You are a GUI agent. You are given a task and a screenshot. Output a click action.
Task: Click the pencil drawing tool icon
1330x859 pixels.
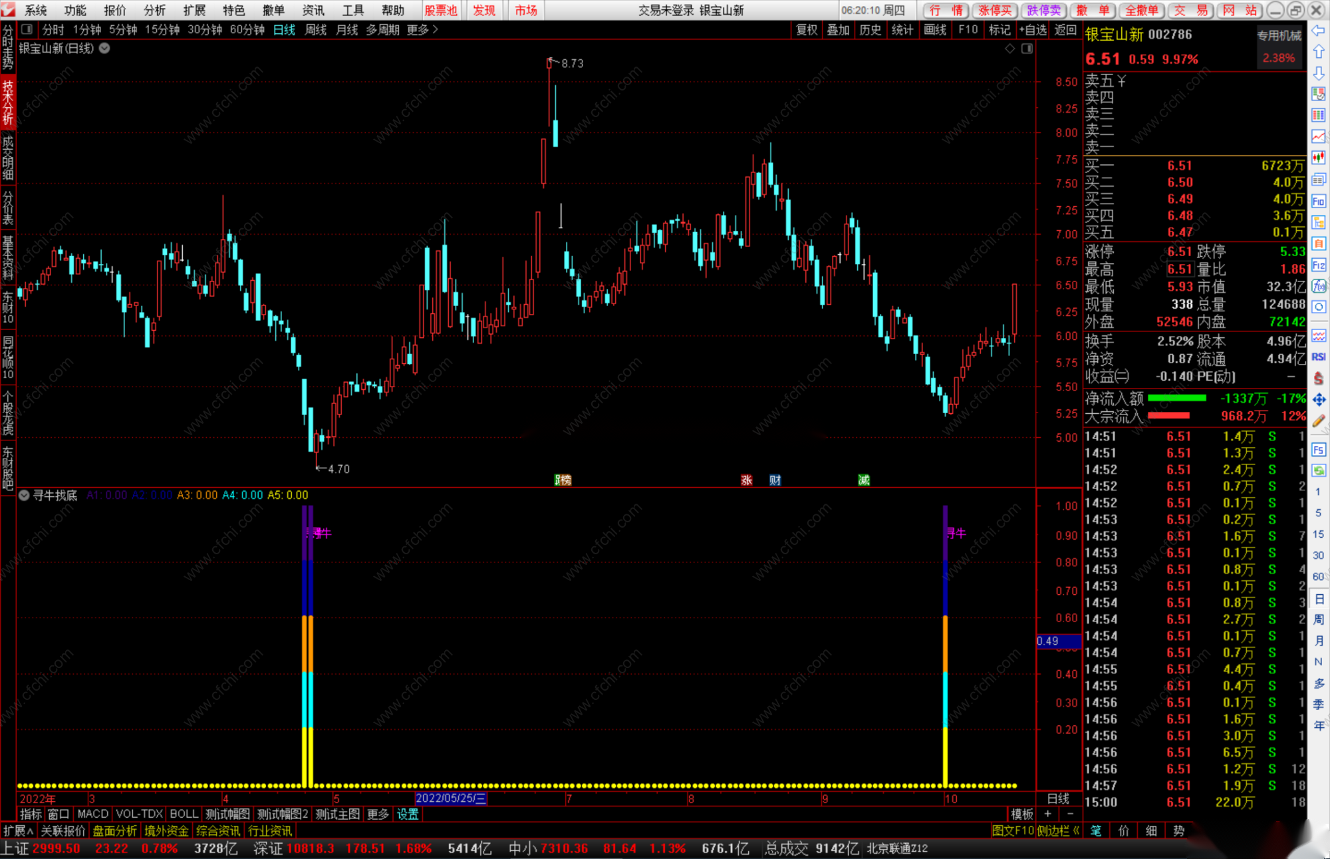[x=1319, y=421]
